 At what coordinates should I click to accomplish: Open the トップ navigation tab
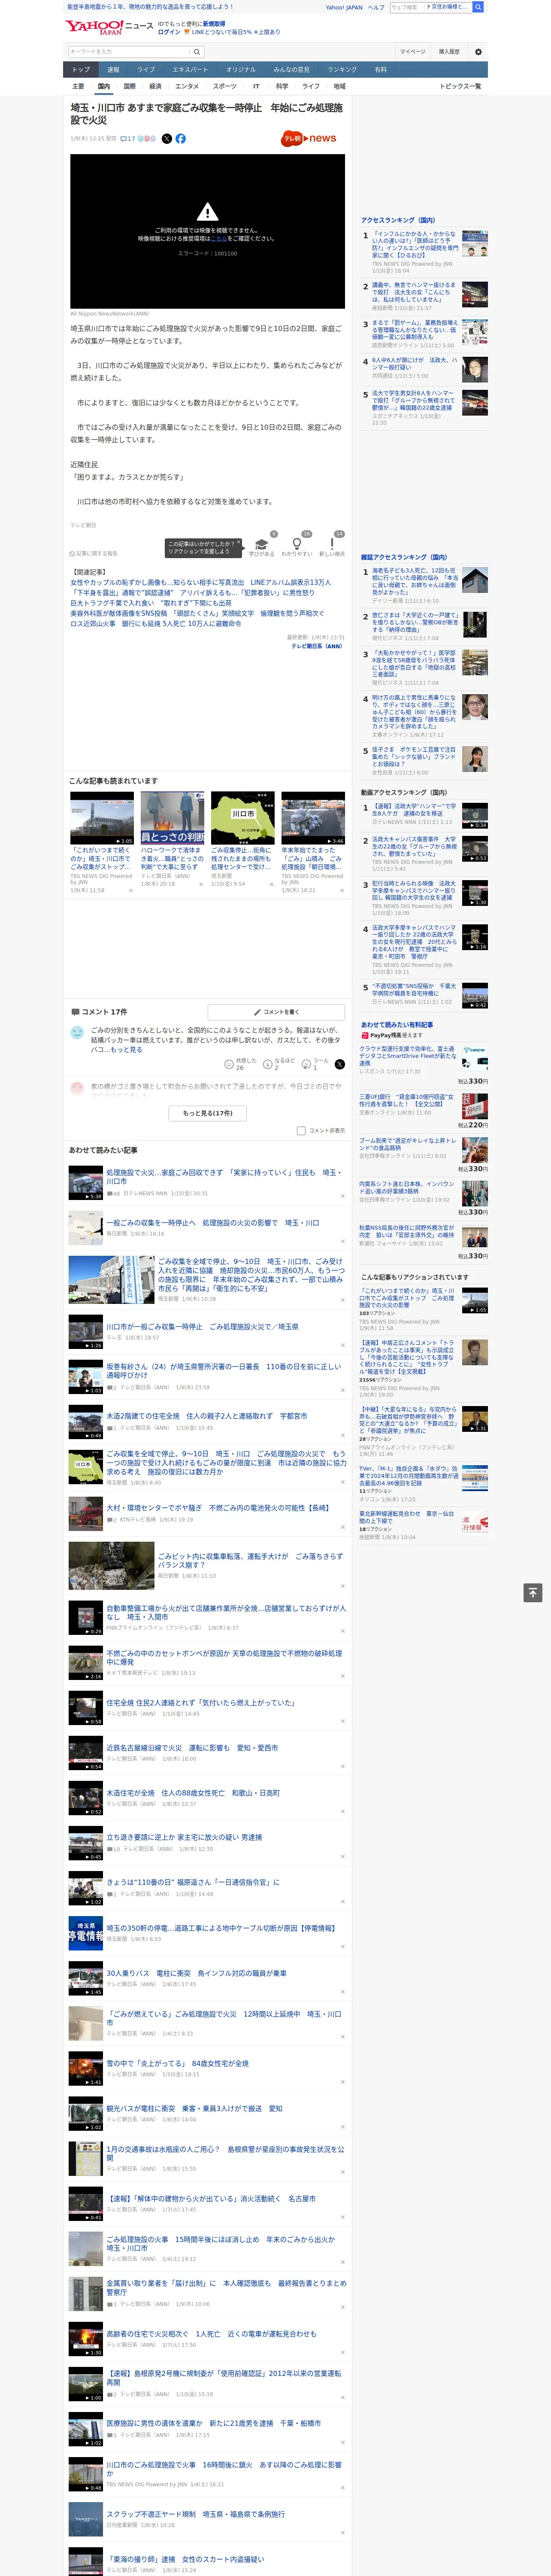click(x=81, y=70)
